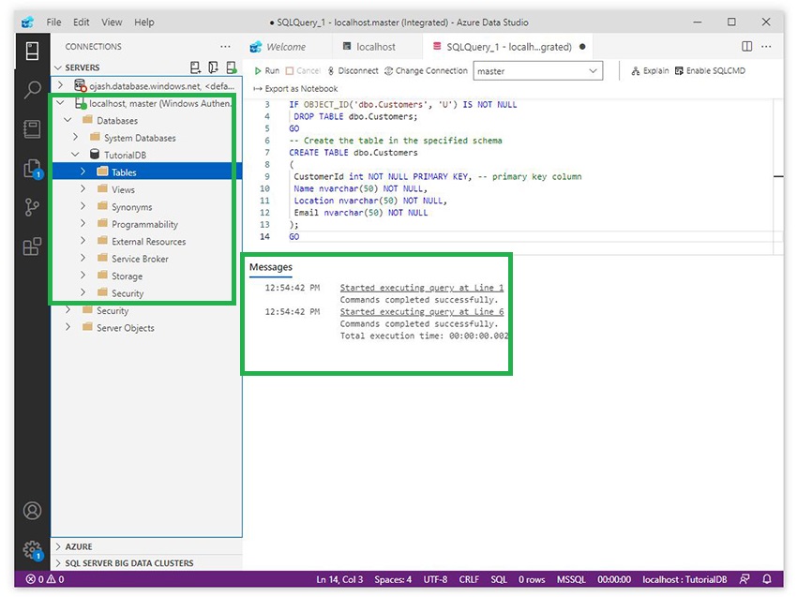Image resolution: width=797 pixels, height=597 pixels.
Task: Open the Manage gear icon
Action: click(x=33, y=550)
